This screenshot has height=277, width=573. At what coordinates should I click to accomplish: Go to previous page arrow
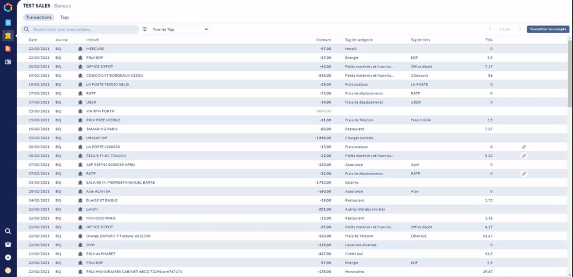[x=490, y=29]
